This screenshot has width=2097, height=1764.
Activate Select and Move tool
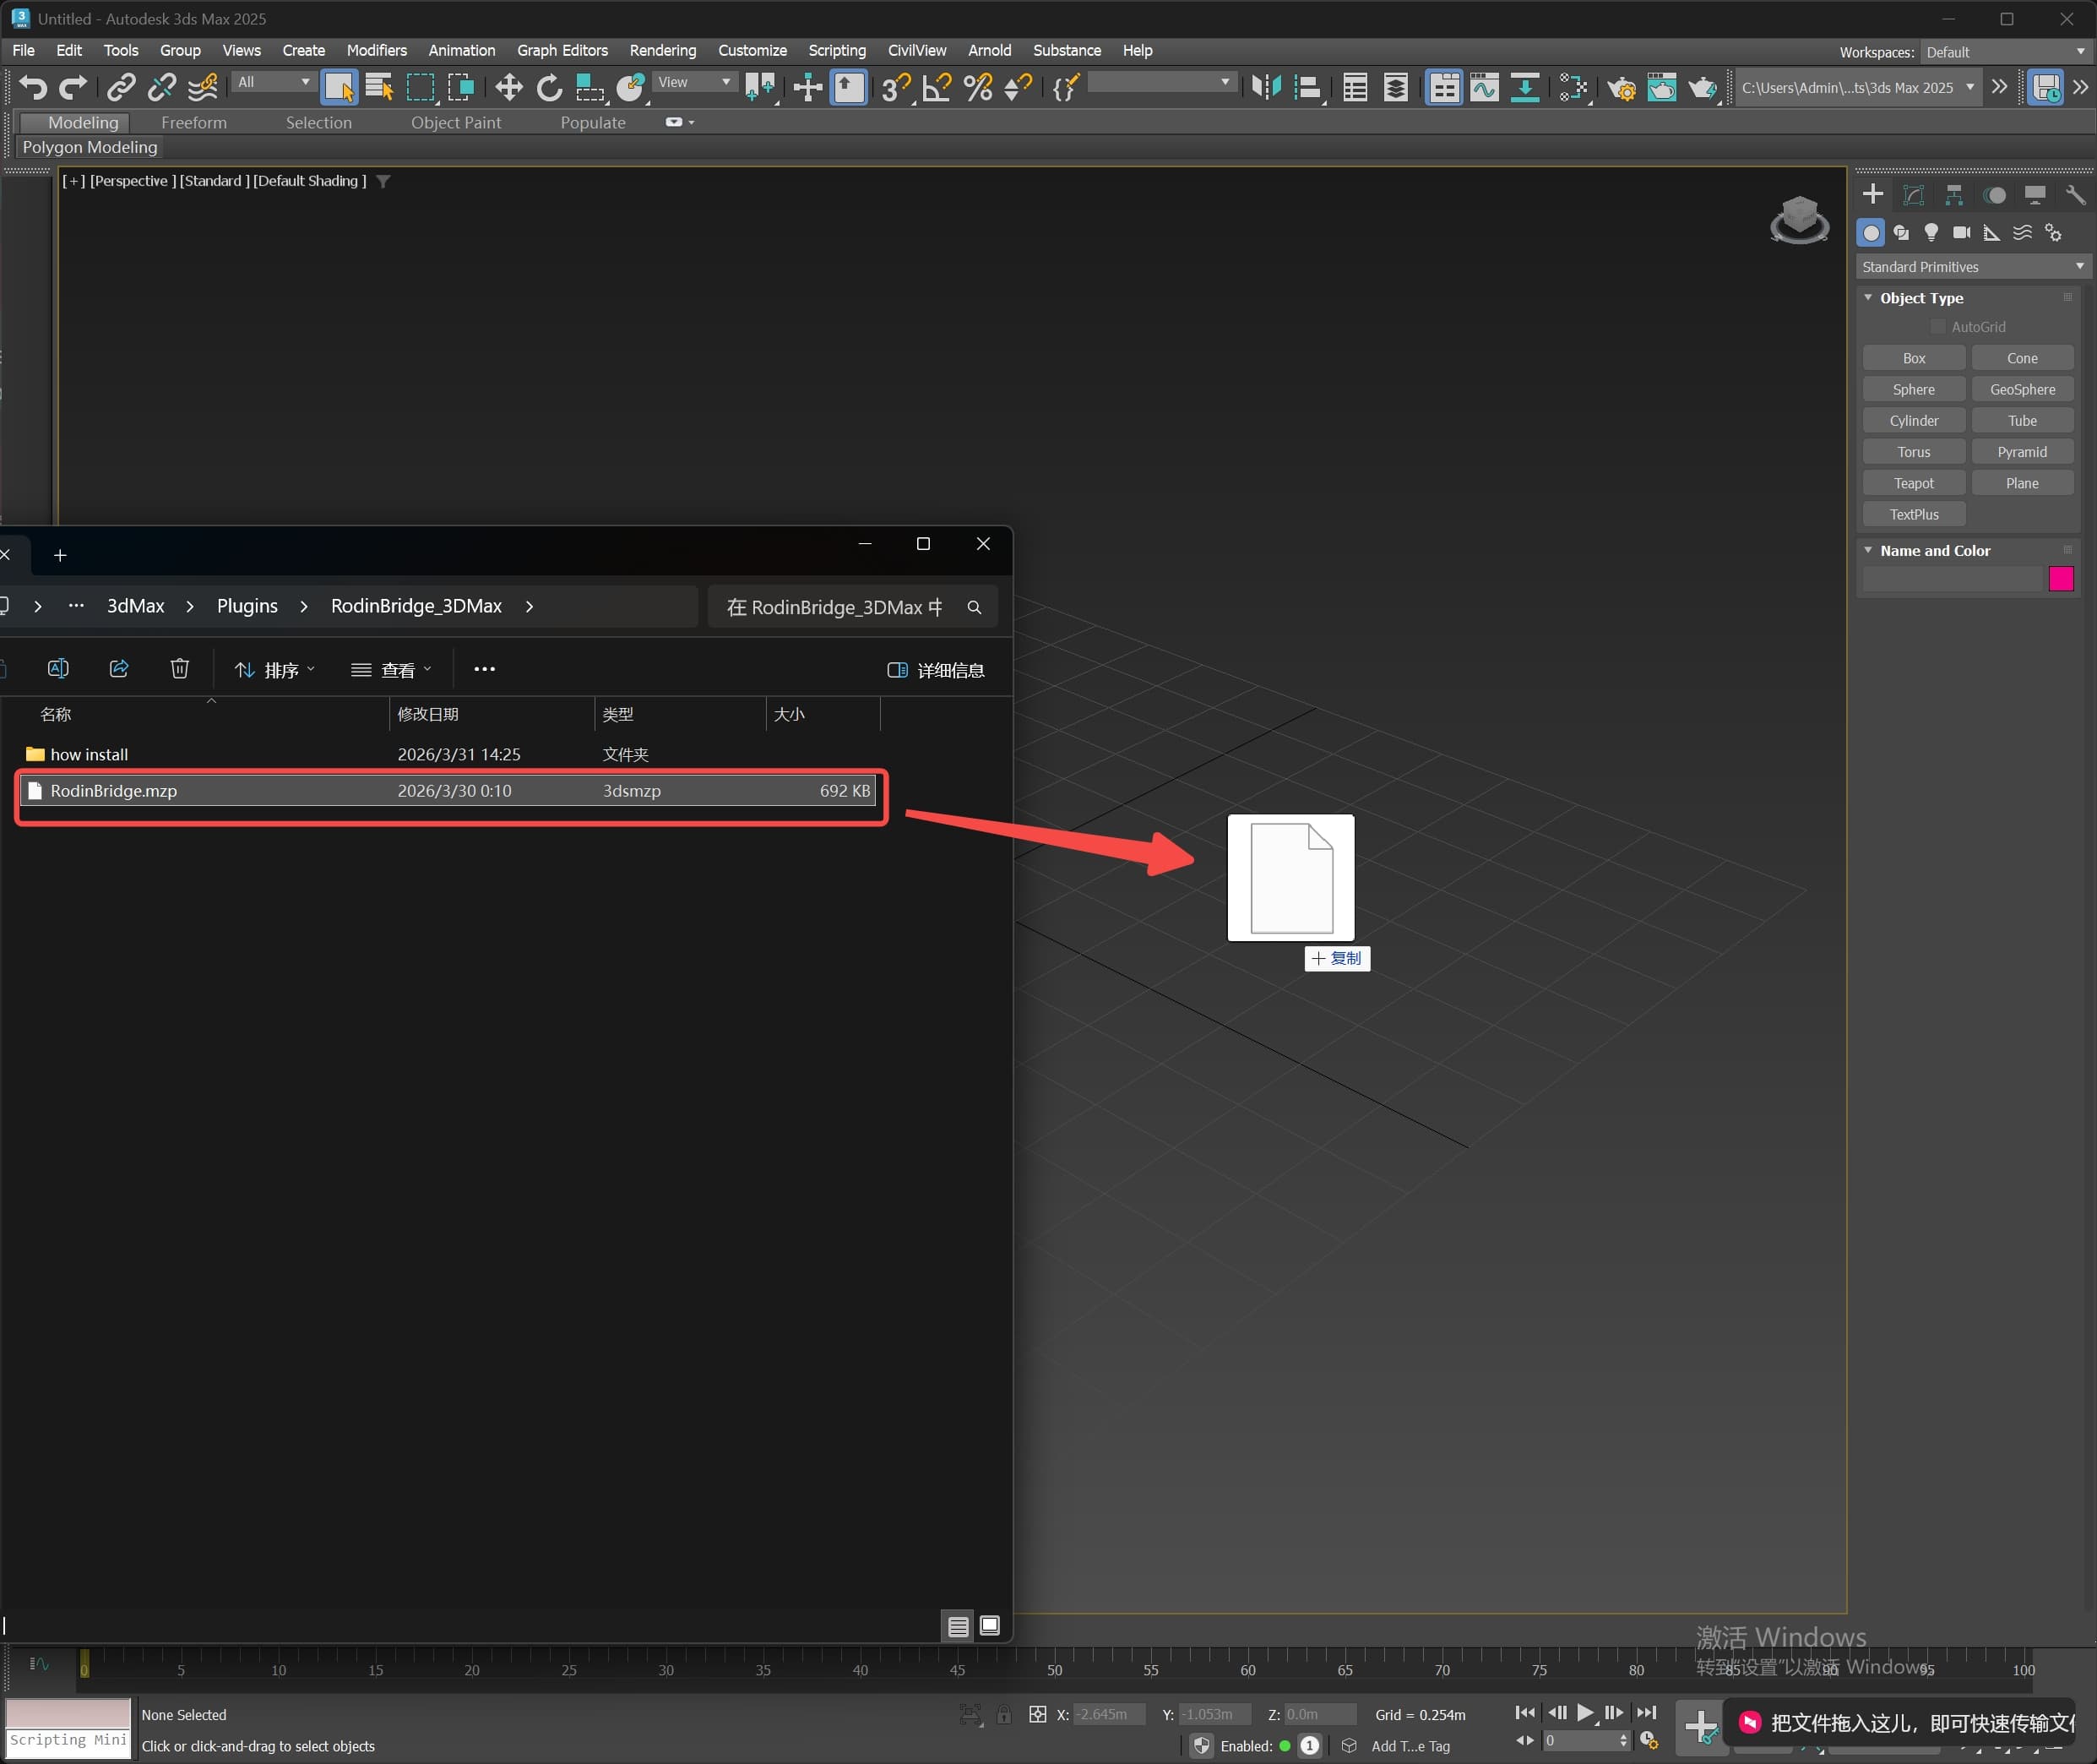pyautogui.click(x=508, y=88)
